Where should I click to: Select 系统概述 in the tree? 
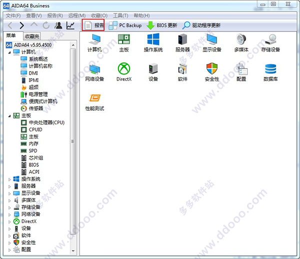[x=34, y=59]
